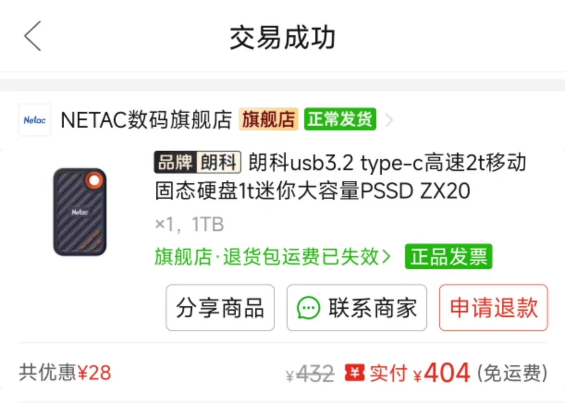The width and height of the screenshot is (565, 406).
Task: Open the NETAC数码旗舰店 store name link
Action: pyautogui.click(x=146, y=120)
